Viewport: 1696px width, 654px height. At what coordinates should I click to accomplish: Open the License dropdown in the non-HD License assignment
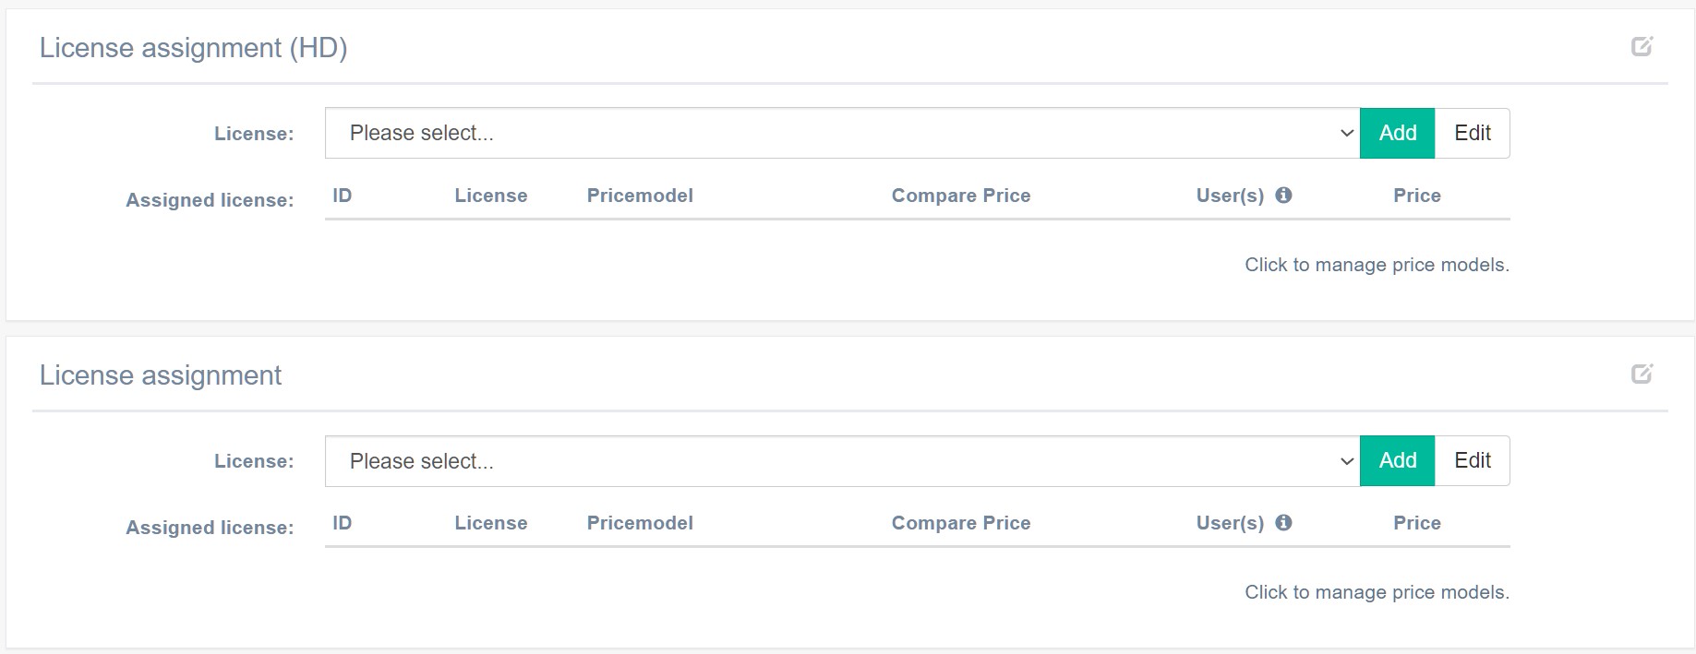click(842, 460)
